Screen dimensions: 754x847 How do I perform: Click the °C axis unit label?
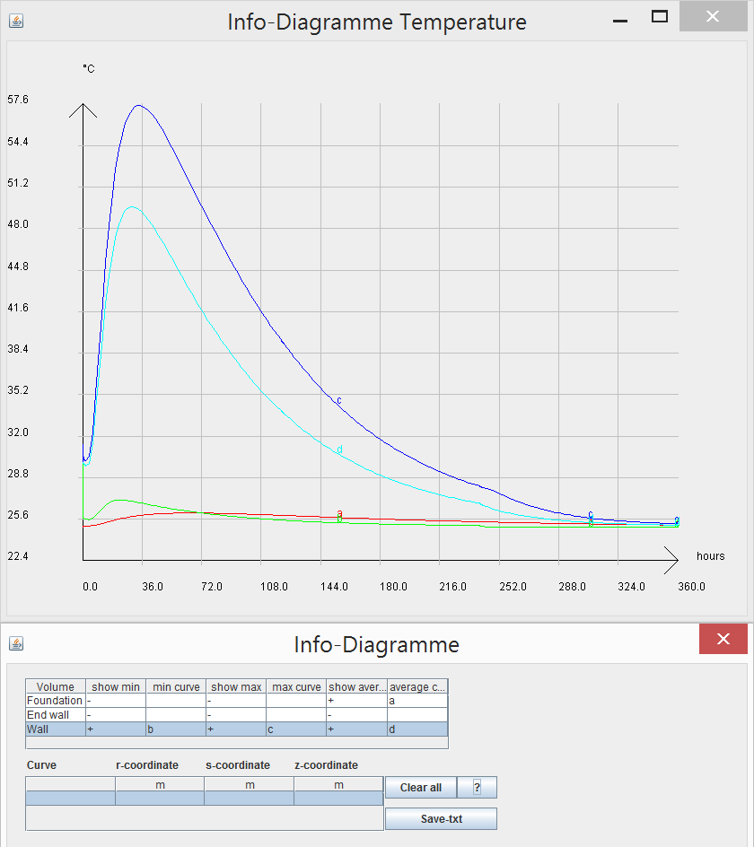click(x=89, y=68)
